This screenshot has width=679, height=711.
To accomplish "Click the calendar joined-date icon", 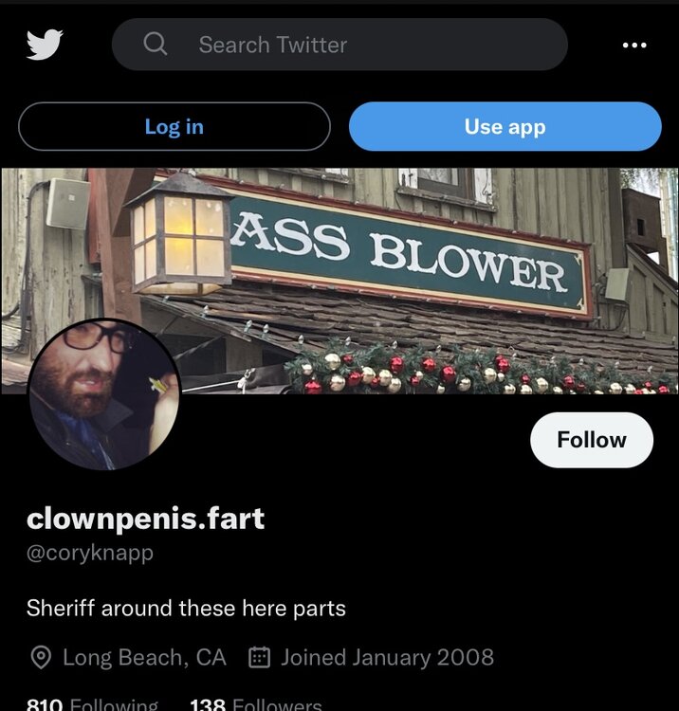I will [x=259, y=657].
